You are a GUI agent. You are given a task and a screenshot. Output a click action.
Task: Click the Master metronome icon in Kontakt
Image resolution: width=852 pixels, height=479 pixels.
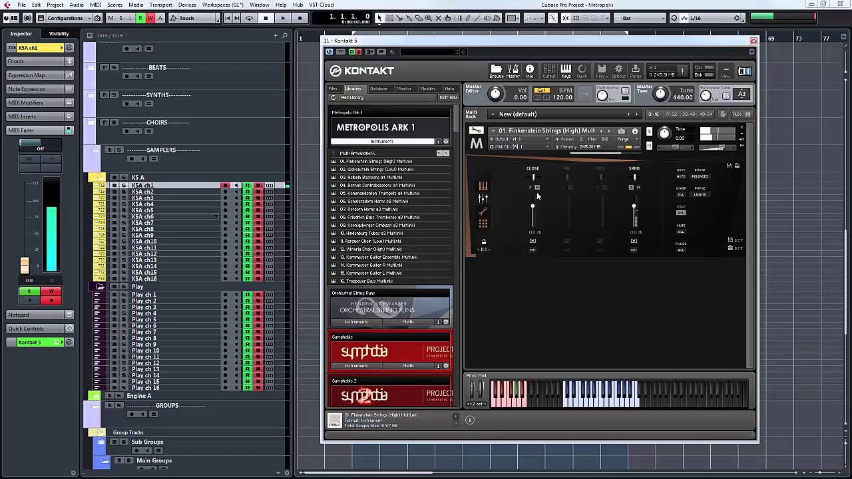(513, 71)
